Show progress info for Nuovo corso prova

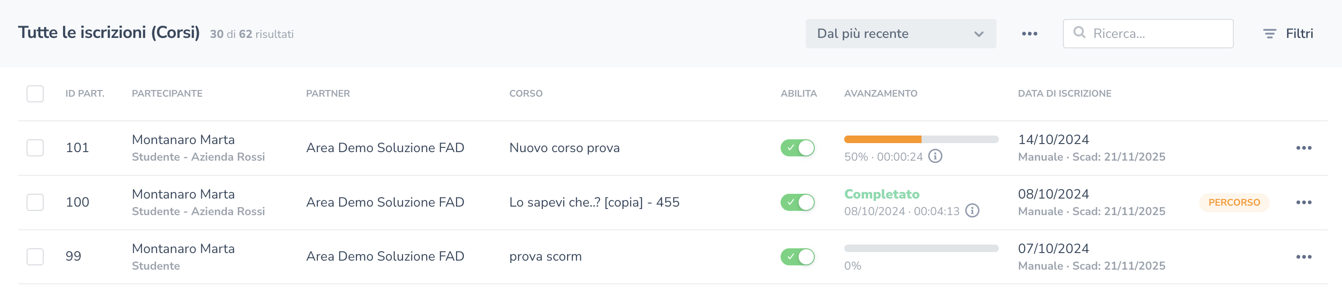click(x=935, y=156)
